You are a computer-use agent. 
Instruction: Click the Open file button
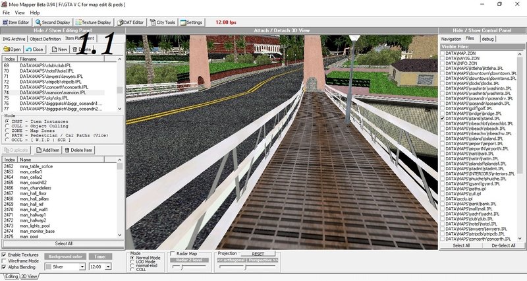click(x=12, y=49)
